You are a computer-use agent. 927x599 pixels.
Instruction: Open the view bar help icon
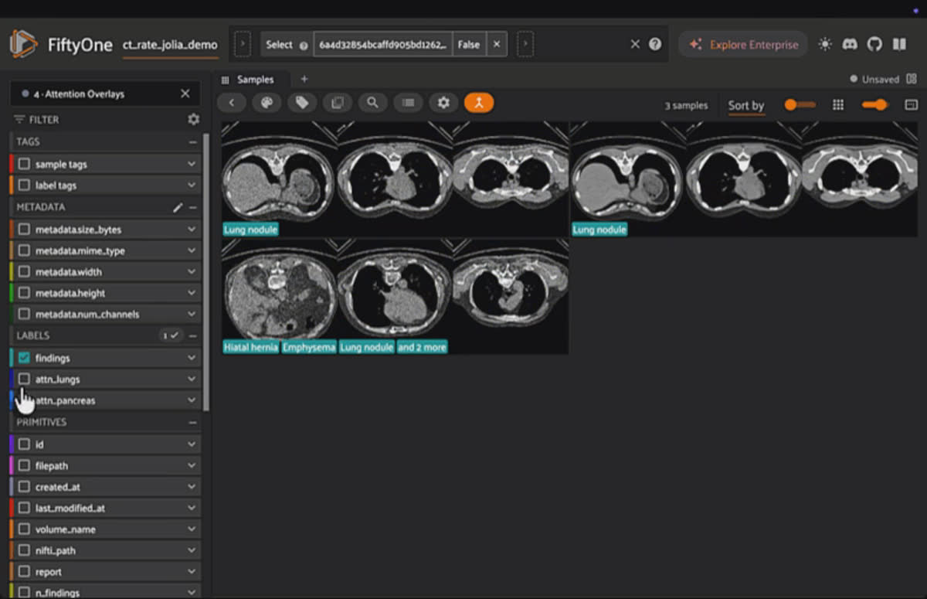click(x=655, y=44)
